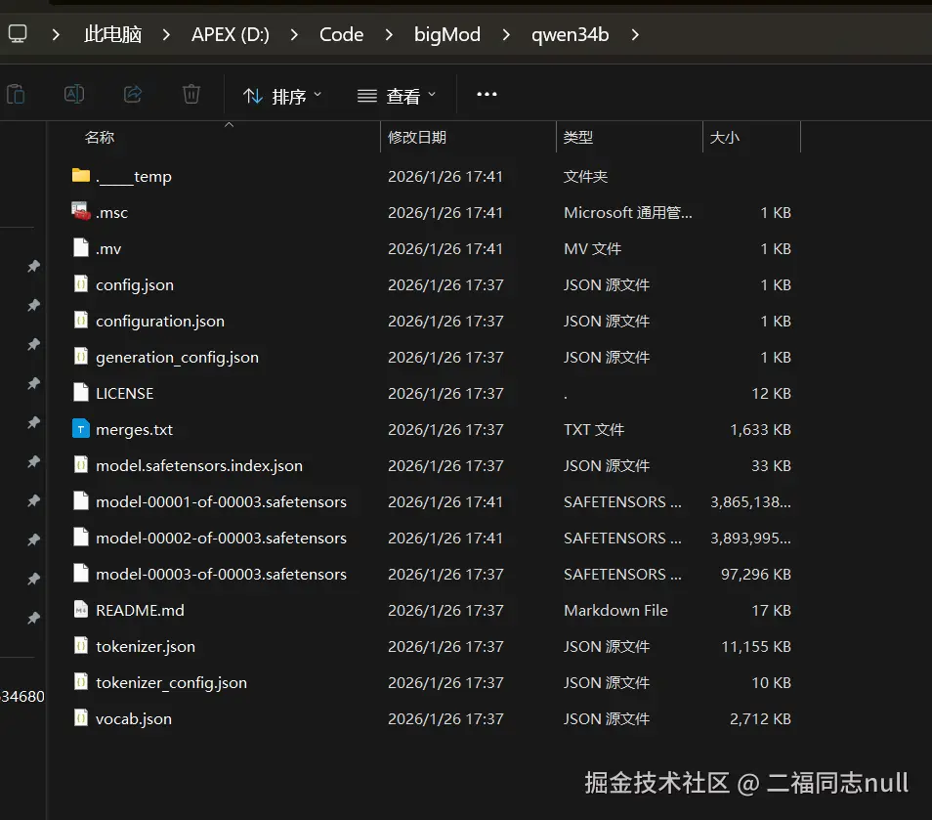
Task: Sort by 名称 column header
Action: 100,138
